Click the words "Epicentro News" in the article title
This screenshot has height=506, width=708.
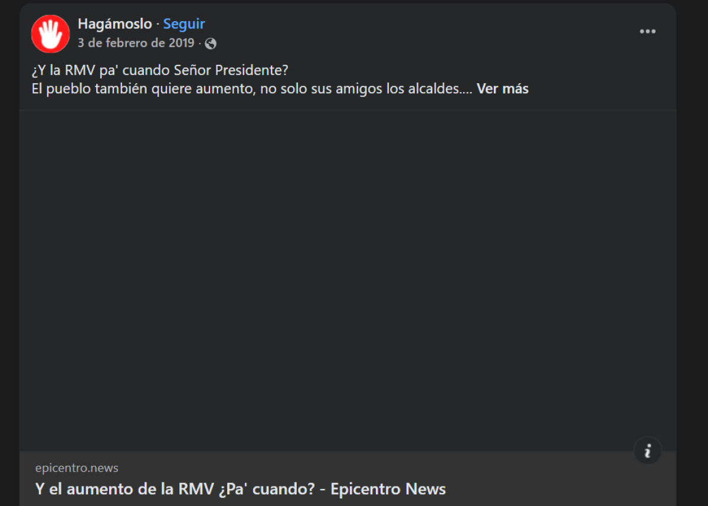[388, 489]
